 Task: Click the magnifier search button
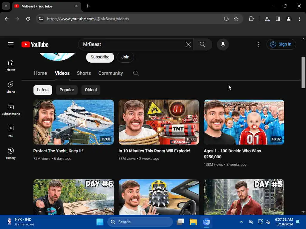point(203,44)
